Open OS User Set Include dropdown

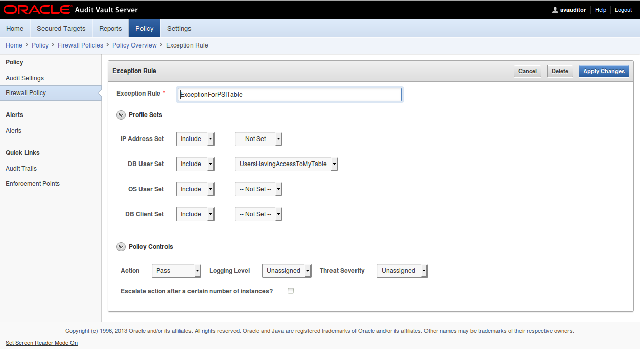195,189
